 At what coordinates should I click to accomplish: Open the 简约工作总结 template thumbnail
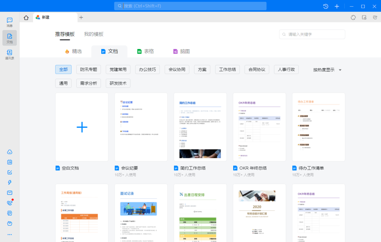click(x=200, y=127)
